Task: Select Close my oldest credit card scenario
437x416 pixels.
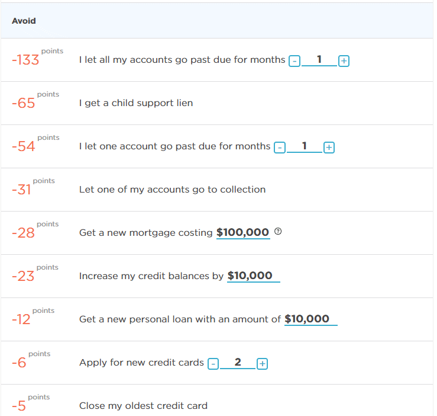Action: (x=143, y=406)
